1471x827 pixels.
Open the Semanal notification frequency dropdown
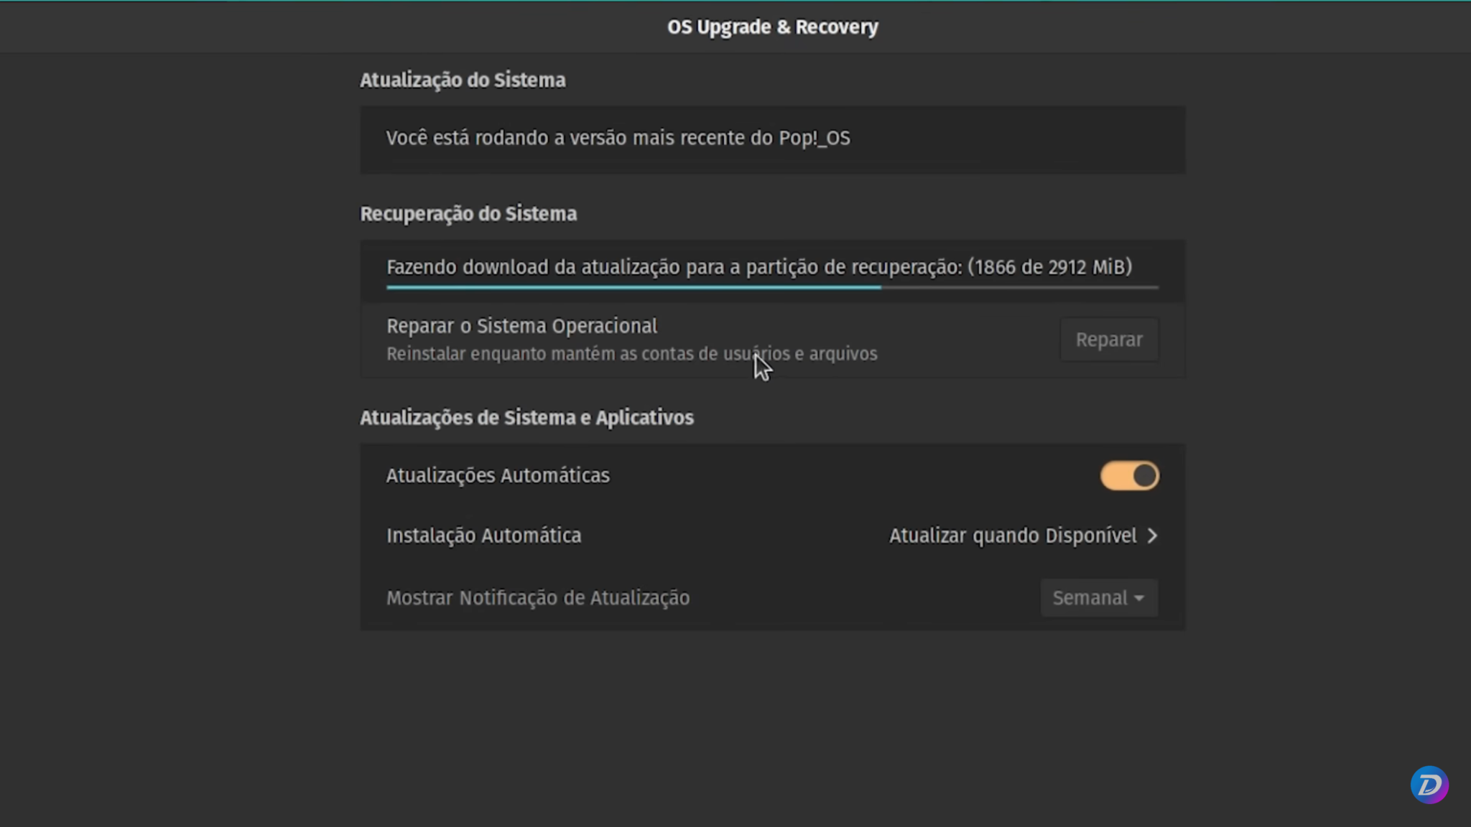[x=1098, y=597]
